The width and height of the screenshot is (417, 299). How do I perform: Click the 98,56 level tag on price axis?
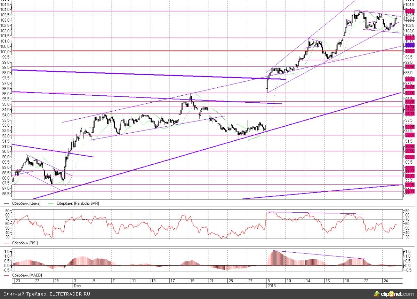(x=410, y=66)
